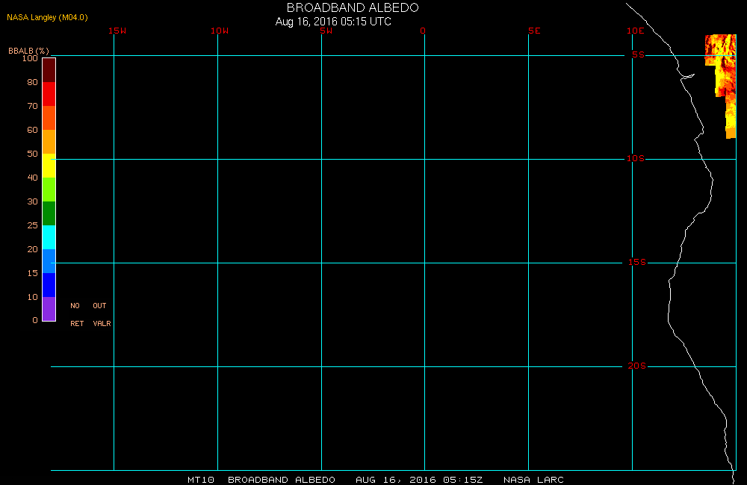The height and width of the screenshot is (485, 747).
Task: Select the purple 0-10 color band
Action: (x=49, y=308)
